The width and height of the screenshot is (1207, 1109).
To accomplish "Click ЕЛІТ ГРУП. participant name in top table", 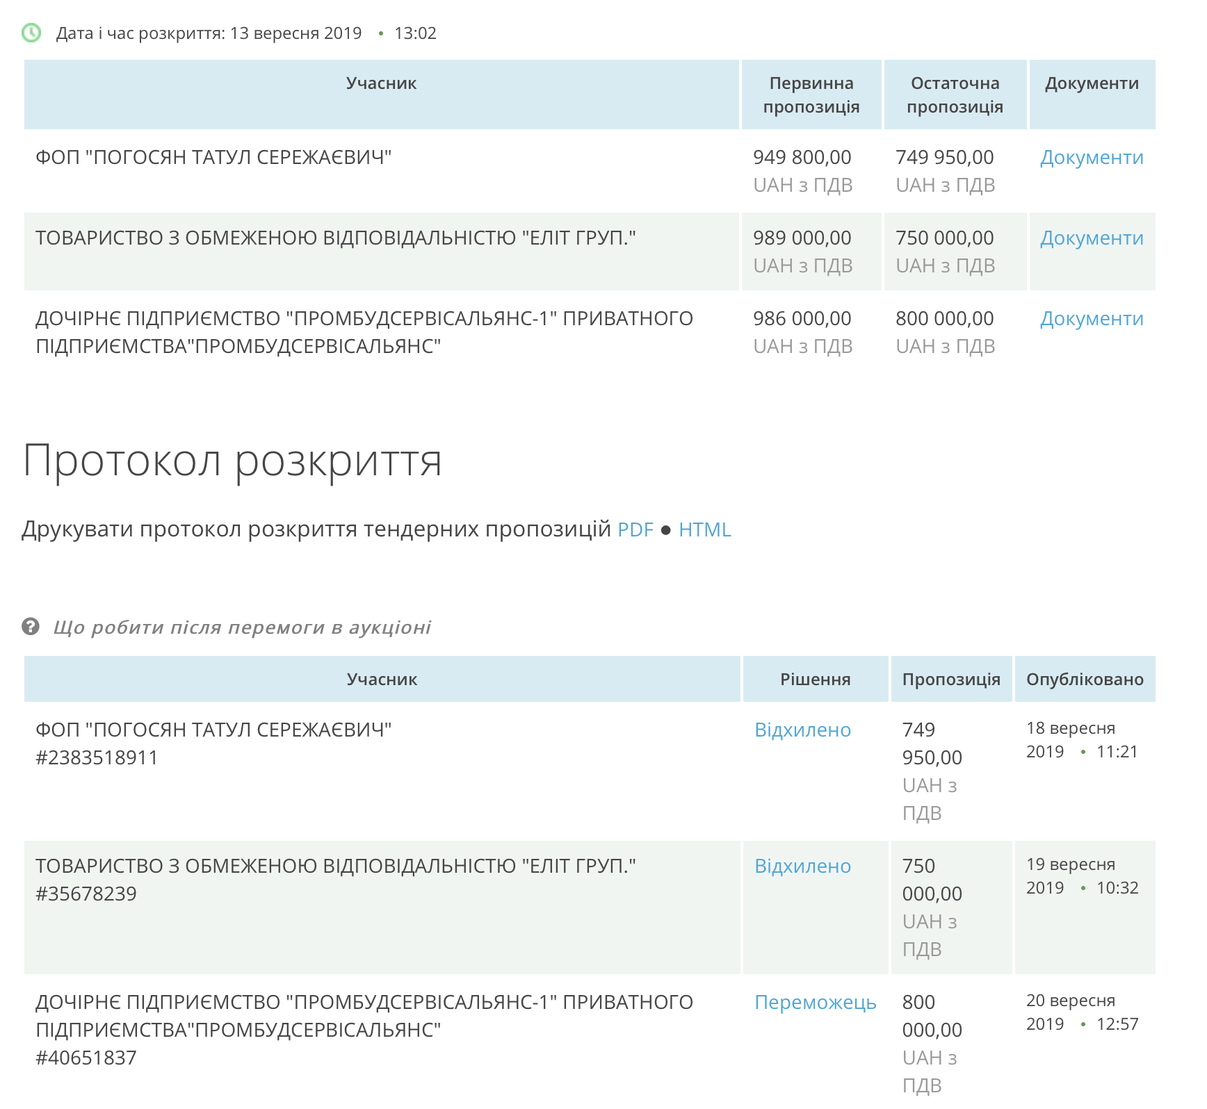I will [x=336, y=238].
